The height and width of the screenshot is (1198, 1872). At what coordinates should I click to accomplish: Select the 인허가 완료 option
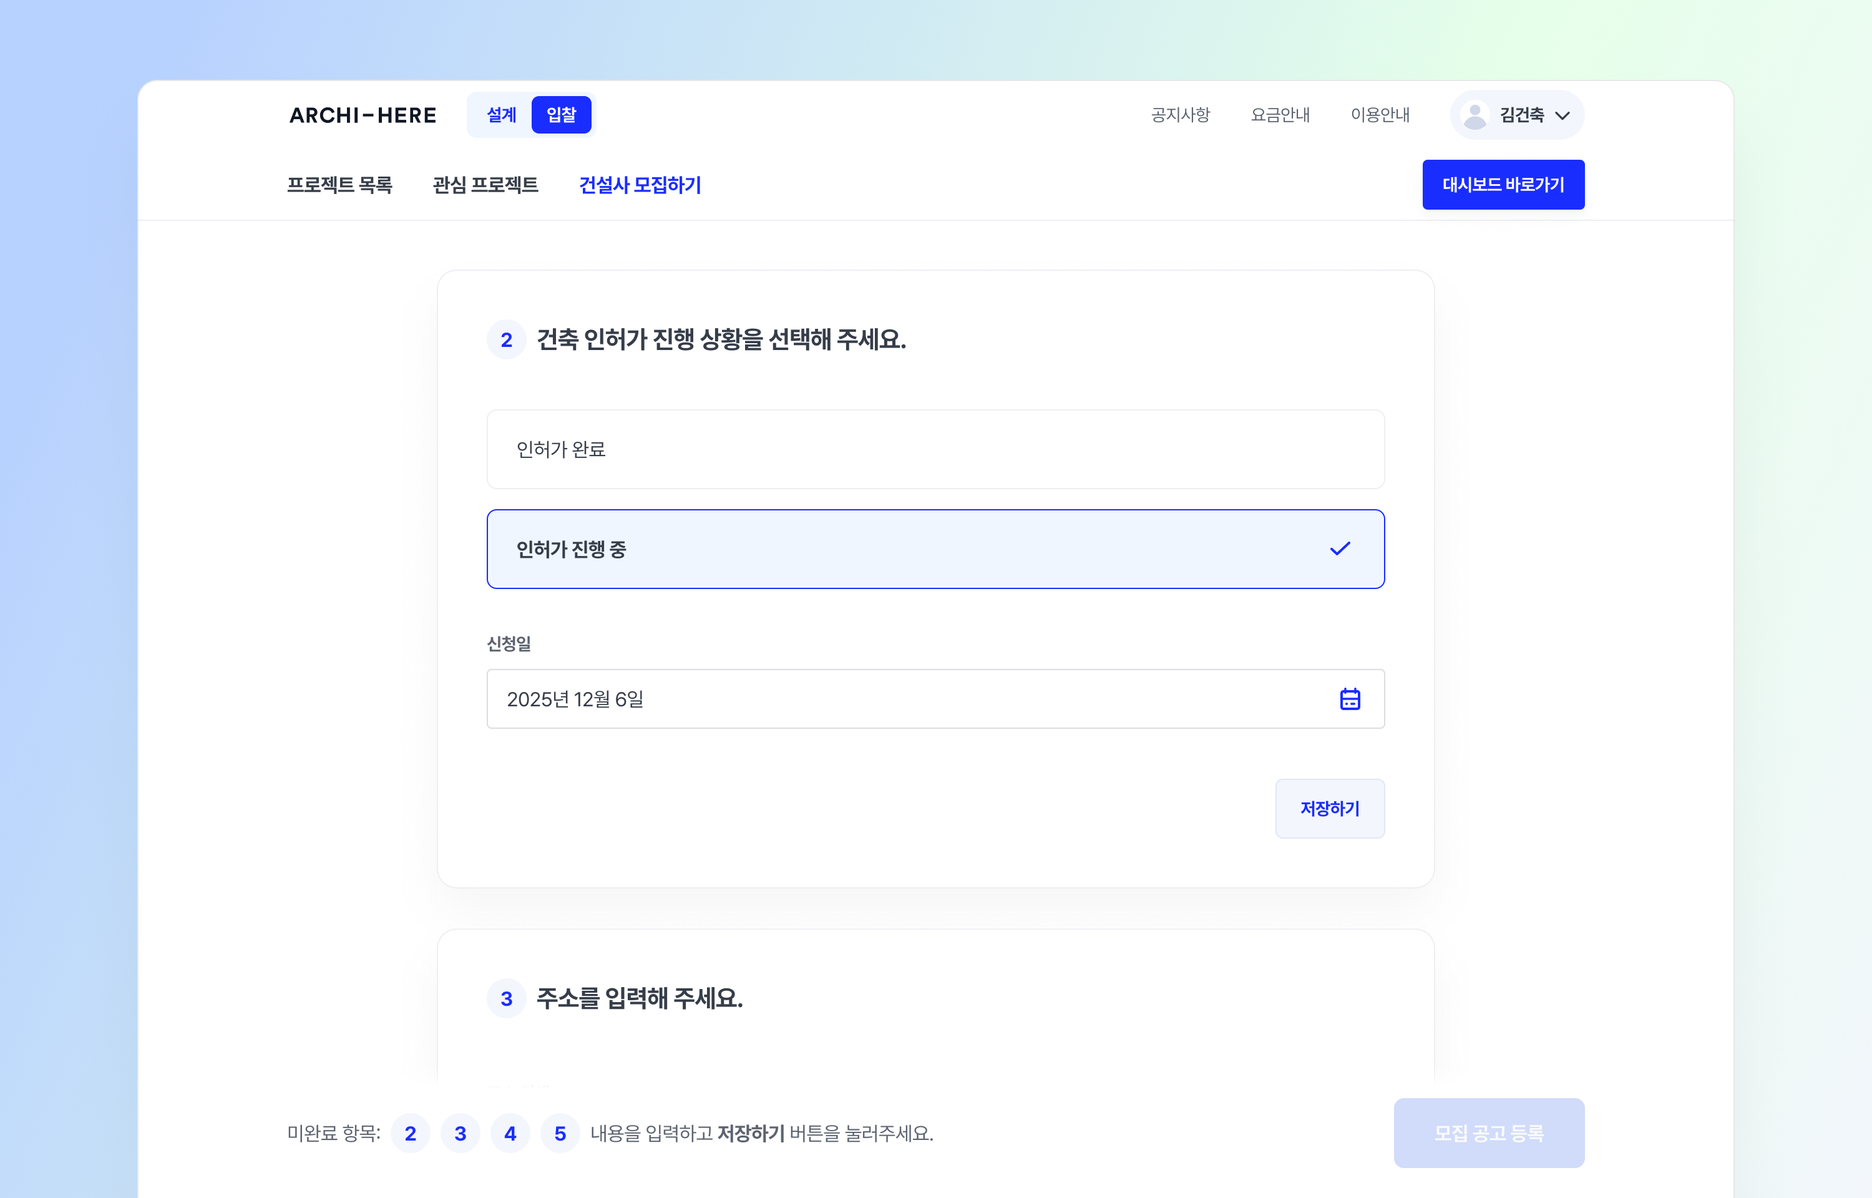point(935,449)
